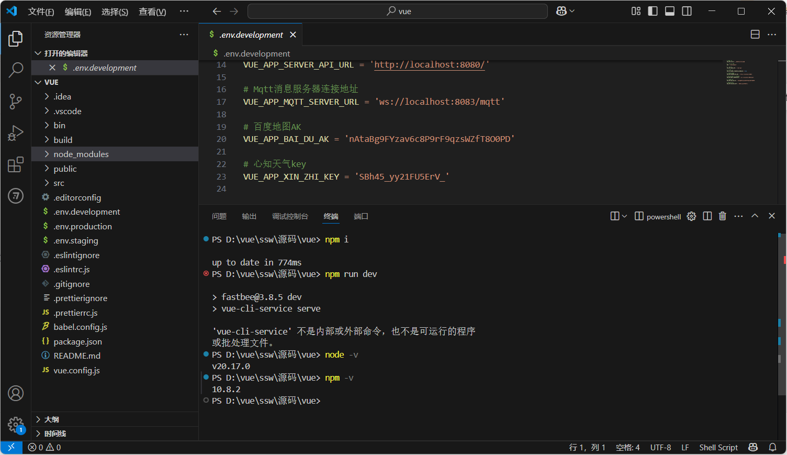The width and height of the screenshot is (787, 455).
Task: Open the Edit menu
Action: [x=78, y=12]
